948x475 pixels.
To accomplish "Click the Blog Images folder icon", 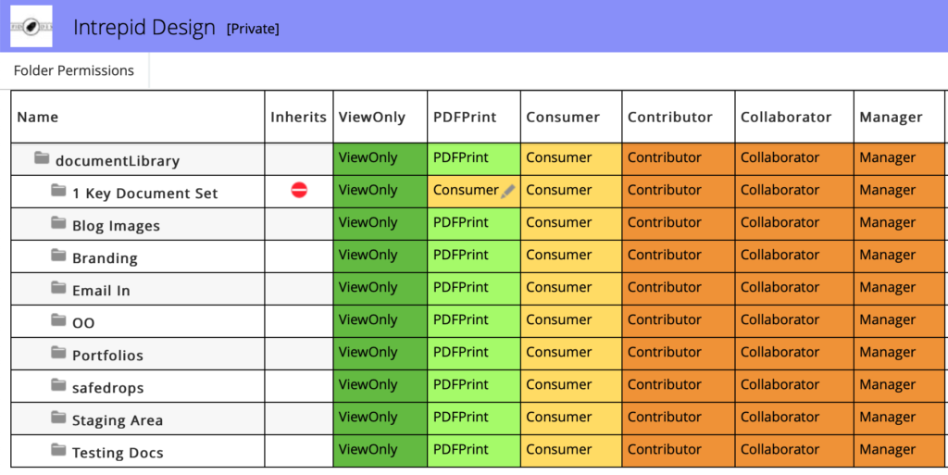I will 58,224.
